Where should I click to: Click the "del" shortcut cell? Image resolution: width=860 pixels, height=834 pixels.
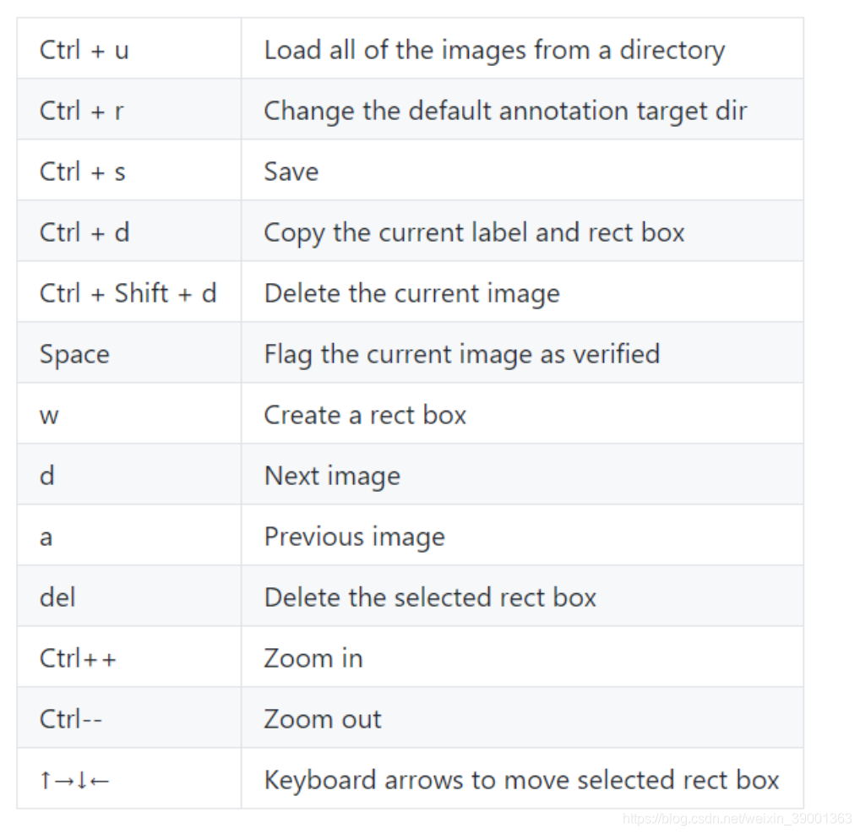(57, 597)
